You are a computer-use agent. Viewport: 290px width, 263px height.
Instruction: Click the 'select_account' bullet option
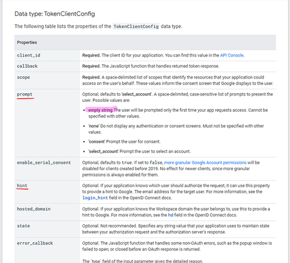coord(105,152)
